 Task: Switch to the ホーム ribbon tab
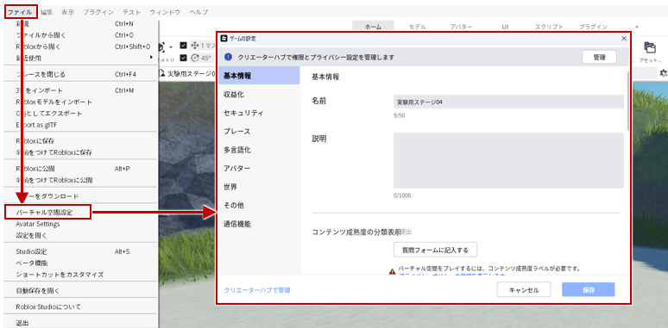pyautogui.click(x=373, y=27)
